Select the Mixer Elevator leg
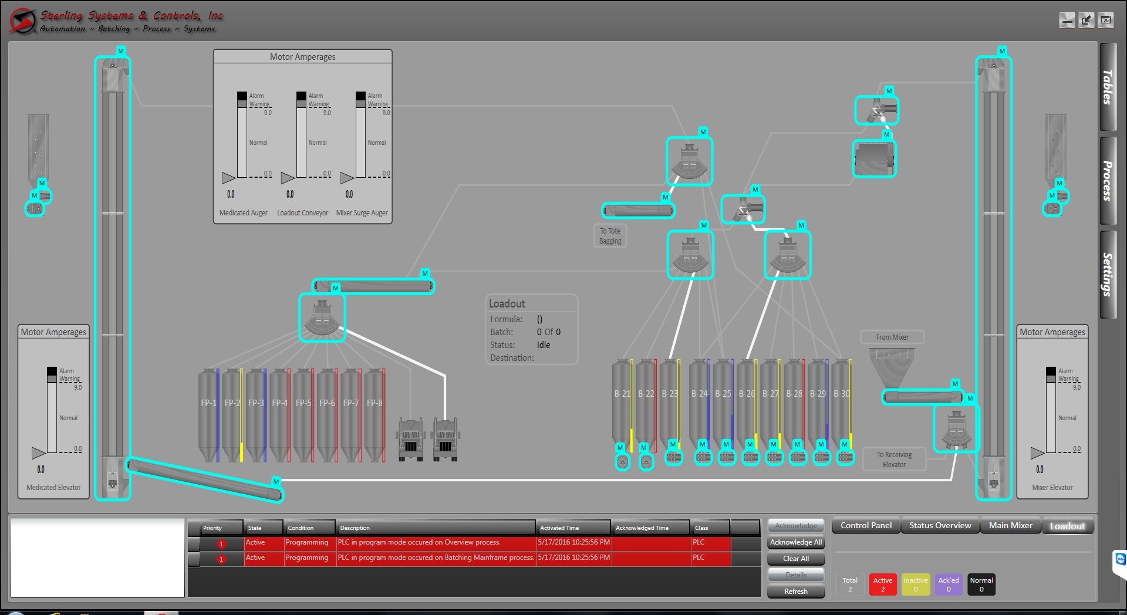Image resolution: width=1127 pixels, height=615 pixels. point(994,278)
